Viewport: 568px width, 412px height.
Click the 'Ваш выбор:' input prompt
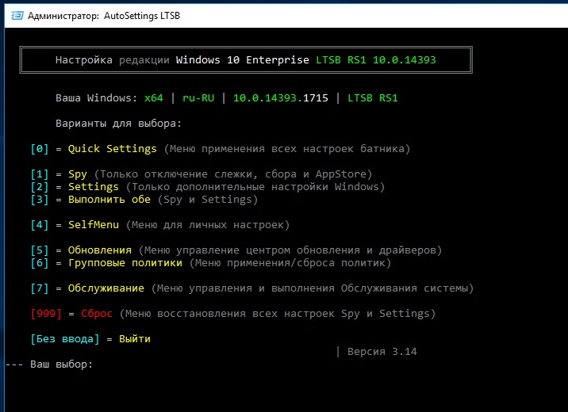coord(62,364)
